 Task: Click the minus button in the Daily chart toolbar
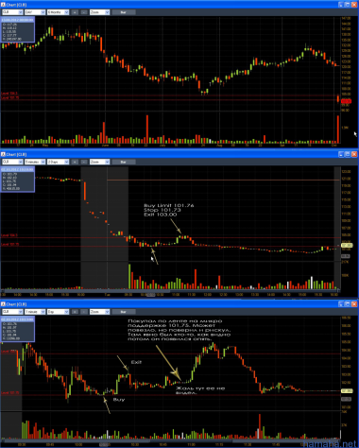point(84,12)
